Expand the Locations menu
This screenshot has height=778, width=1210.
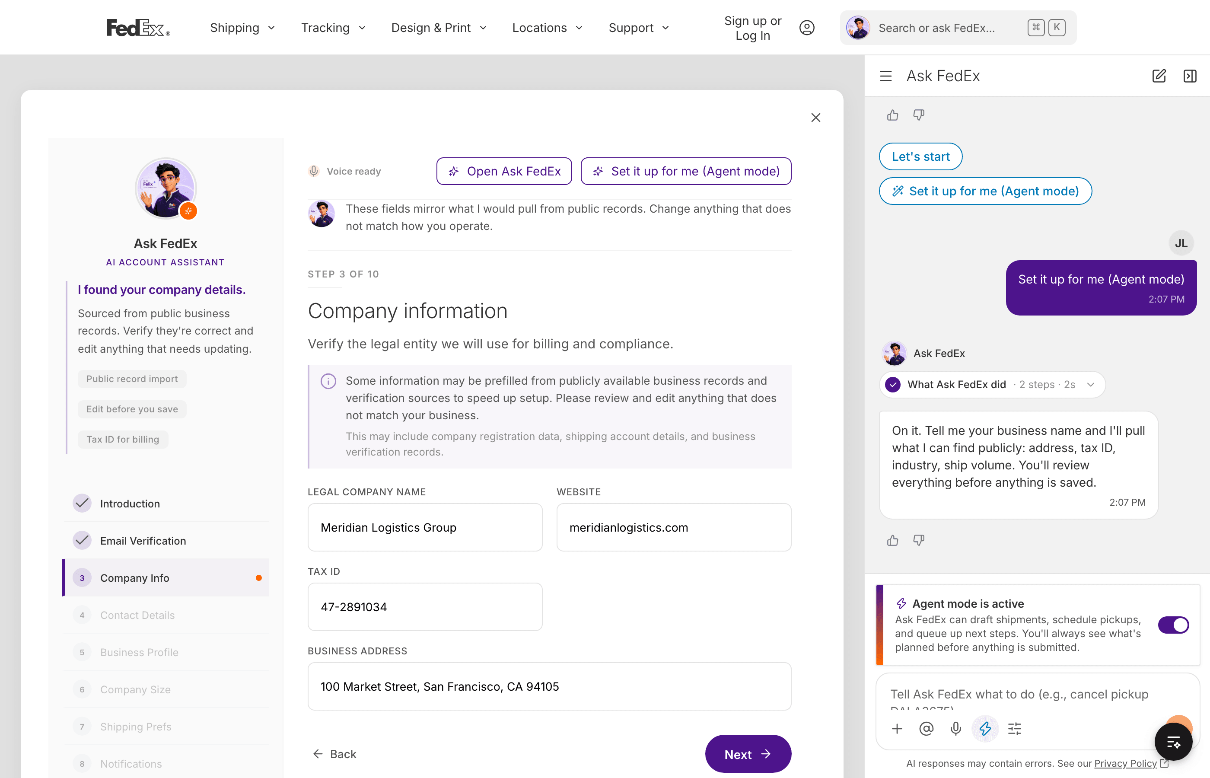pyautogui.click(x=548, y=28)
